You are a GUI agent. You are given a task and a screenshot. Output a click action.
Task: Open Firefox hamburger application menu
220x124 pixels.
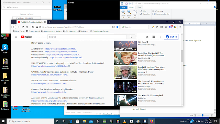[180, 27]
